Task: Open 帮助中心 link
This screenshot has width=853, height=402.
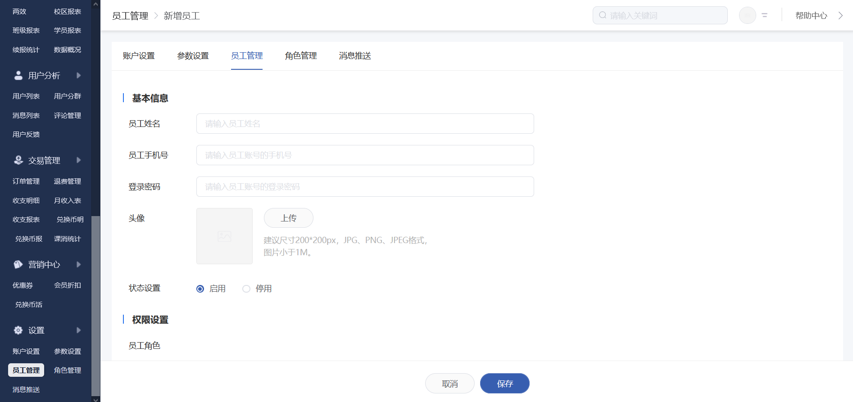Action: coord(811,15)
